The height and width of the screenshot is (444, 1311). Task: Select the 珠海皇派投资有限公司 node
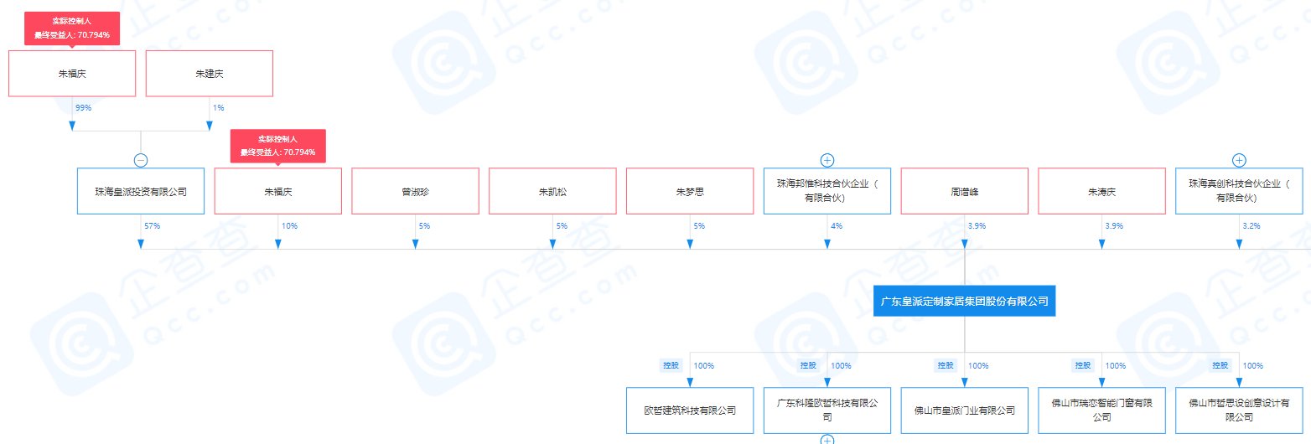pyautogui.click(x=141, y=191)
